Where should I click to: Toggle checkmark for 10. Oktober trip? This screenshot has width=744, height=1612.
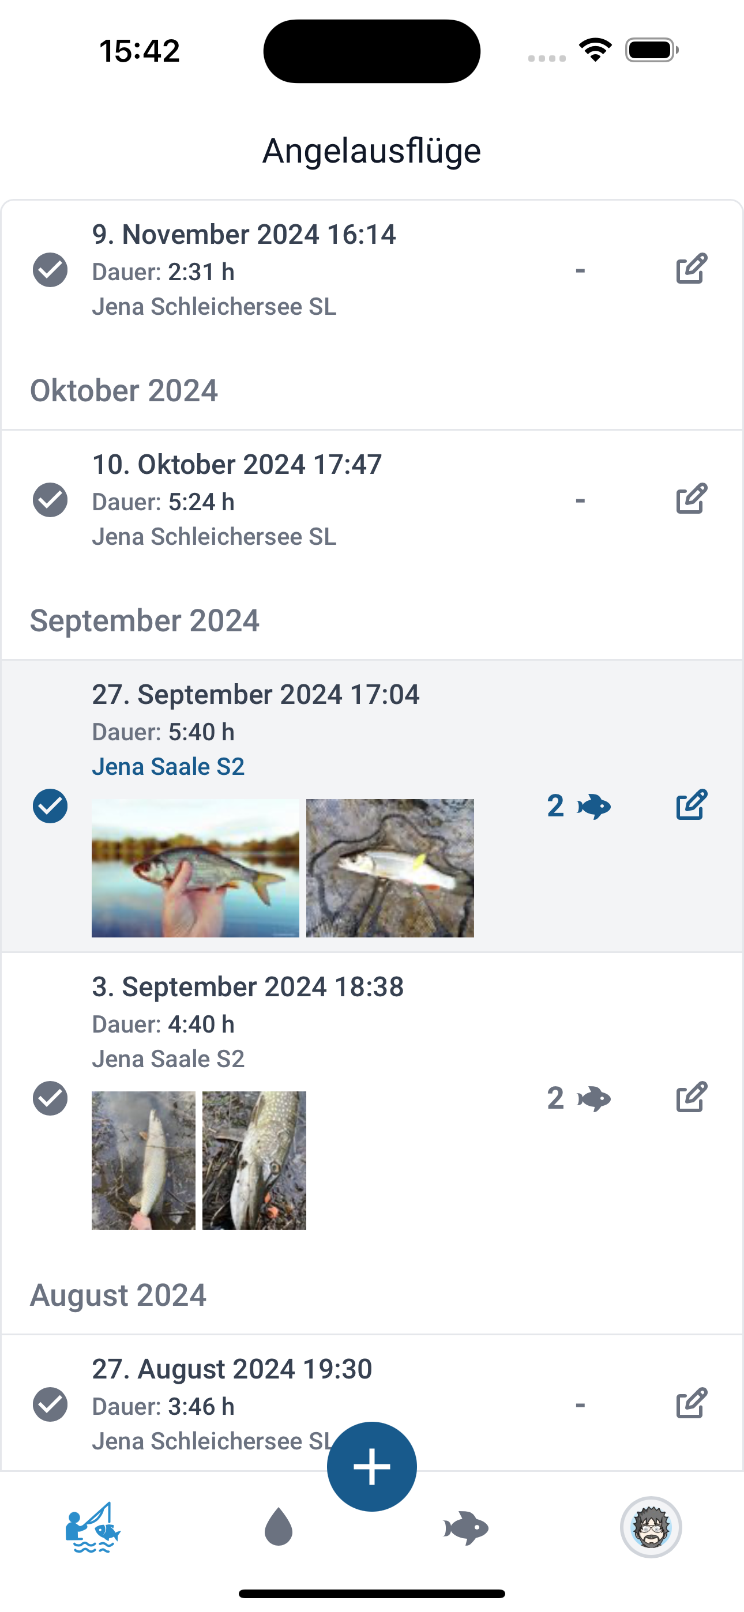[x=50, y=500]
